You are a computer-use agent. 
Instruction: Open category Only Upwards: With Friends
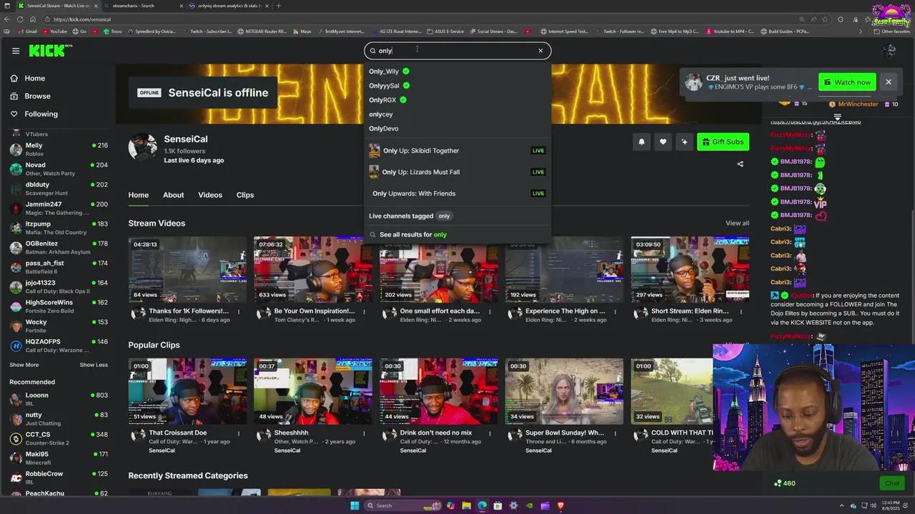click(x=457, y=193)
